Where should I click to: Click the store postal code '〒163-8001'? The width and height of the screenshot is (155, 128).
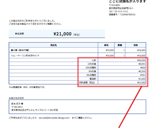click(x=115, y=5)
